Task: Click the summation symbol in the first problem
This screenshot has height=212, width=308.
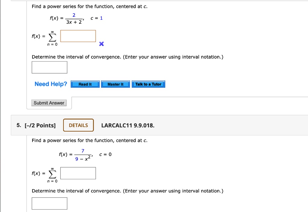Action: pyautogui.click(x=52, y=37)
